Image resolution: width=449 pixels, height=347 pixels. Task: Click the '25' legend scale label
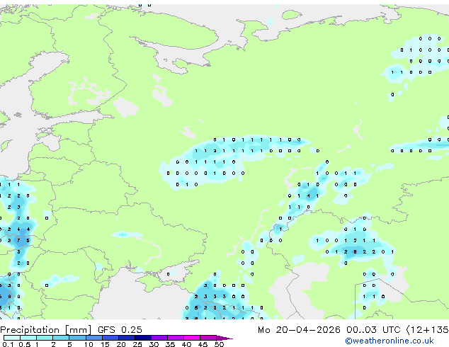137,344
